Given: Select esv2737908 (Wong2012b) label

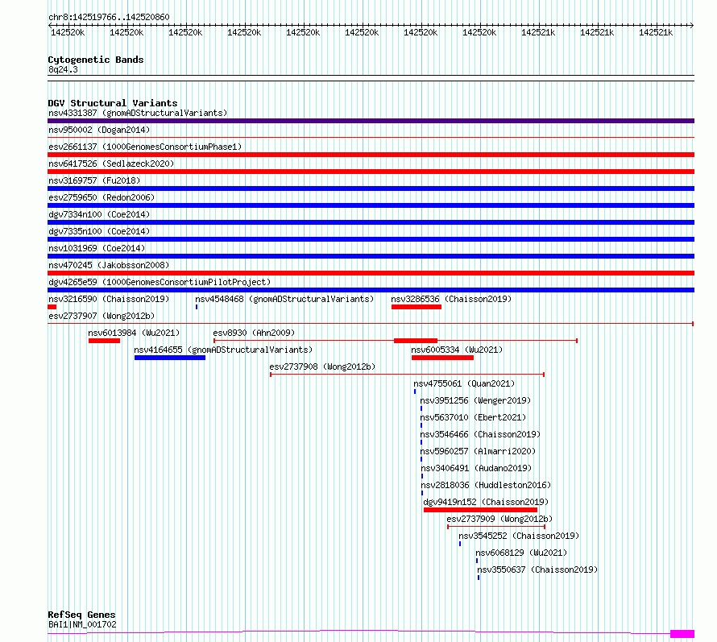Looking at the screenshot, I should [322, 367].
